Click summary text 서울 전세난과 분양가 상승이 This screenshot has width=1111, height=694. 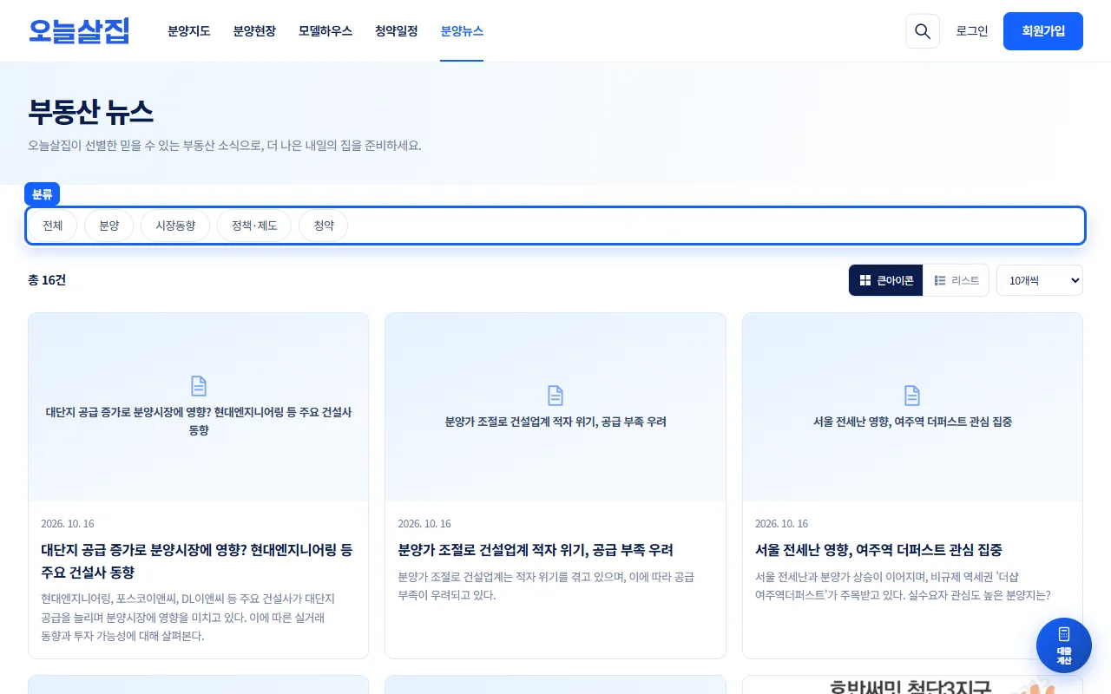coord(903,586)
